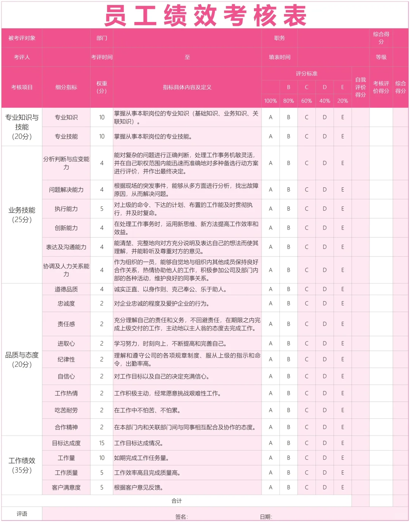
Task: Select the 被考评对象 label cell
Action: pos(22,38)
